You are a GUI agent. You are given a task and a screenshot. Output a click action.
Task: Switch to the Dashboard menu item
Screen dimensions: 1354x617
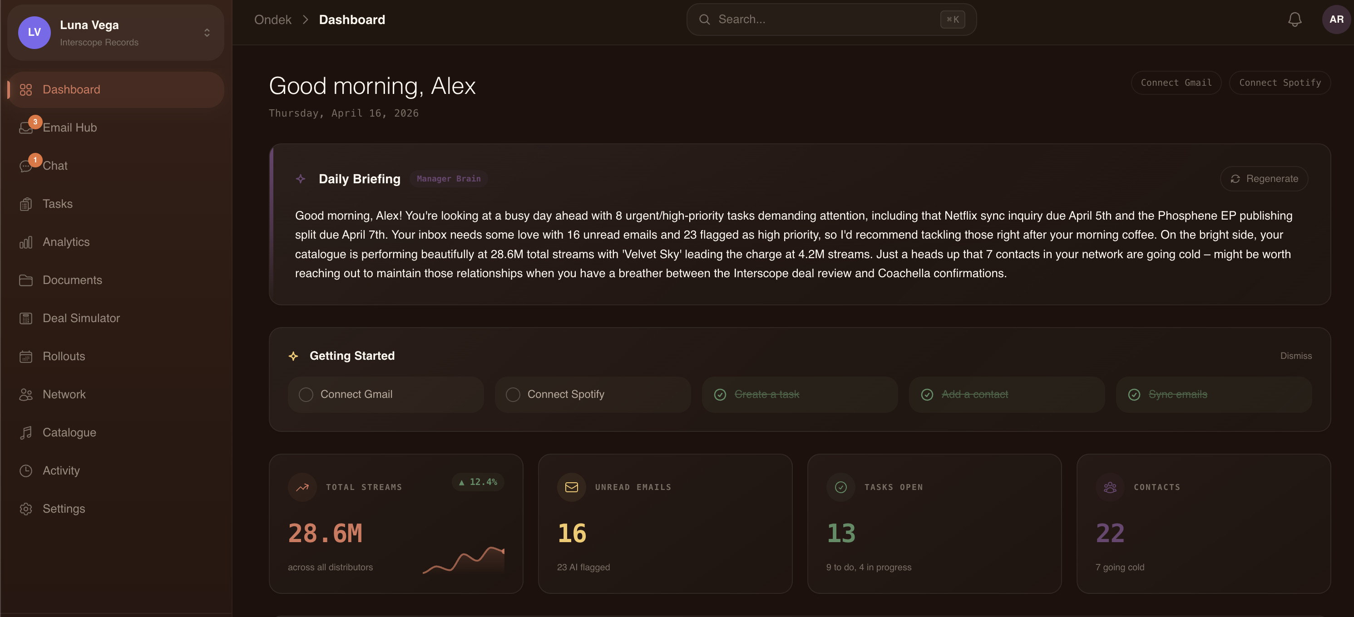coord(71,89)
